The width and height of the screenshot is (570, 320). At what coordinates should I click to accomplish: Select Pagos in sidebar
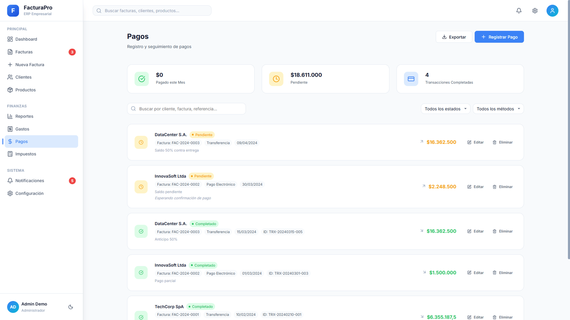(x=41, y=141)
